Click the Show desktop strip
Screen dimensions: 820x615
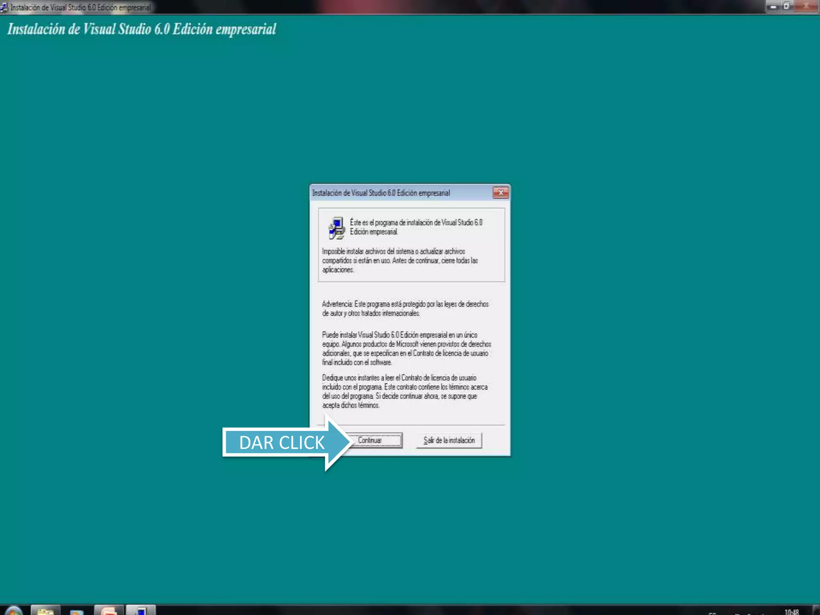[x=816, y=611]
